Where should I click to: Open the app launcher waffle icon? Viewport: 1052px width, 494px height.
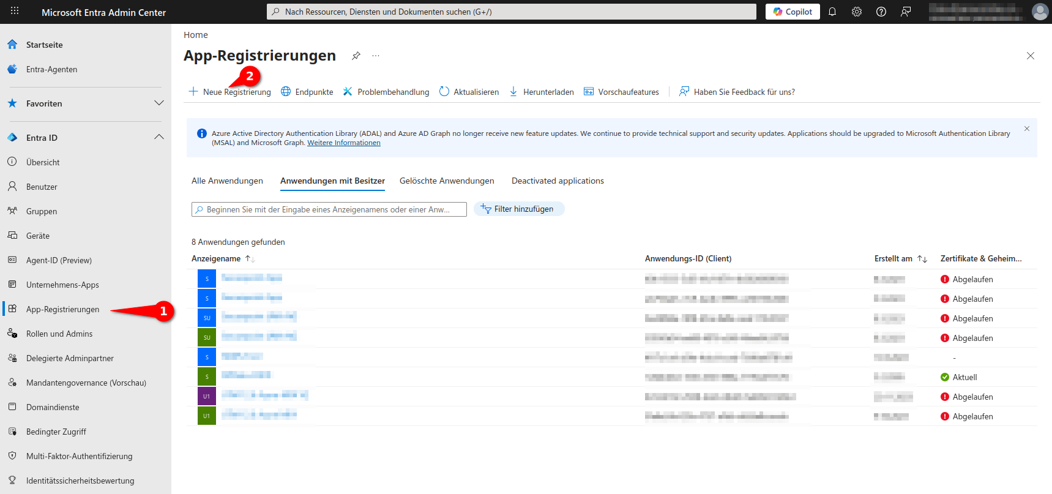point(15,11)
